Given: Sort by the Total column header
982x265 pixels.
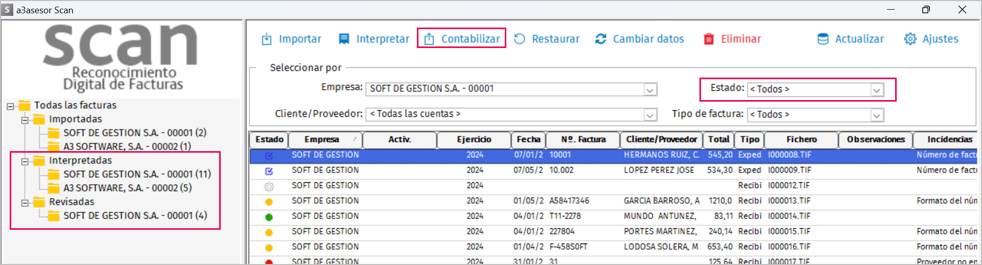Looking at the screenshot, I should coord(718,139).
